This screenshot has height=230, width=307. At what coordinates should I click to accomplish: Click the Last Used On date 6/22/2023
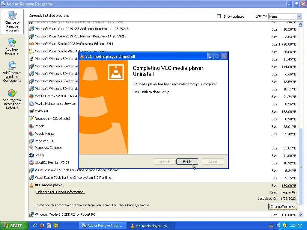pos(288,199)
